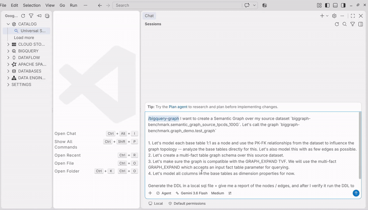
Task: Open the configure tools sliders icon
Action: point(230,193)
